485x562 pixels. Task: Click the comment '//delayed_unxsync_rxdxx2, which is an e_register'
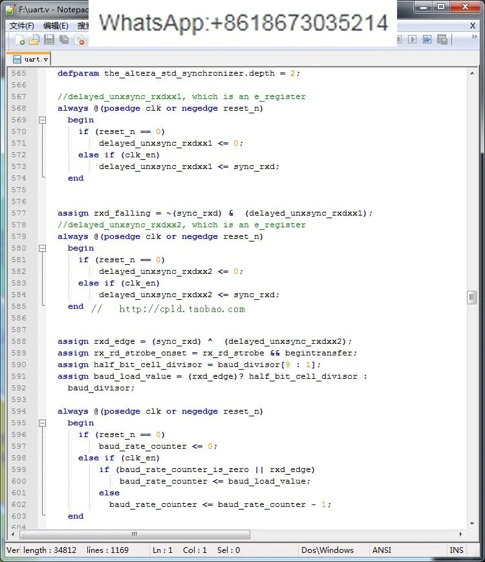[x=182, y=225]
